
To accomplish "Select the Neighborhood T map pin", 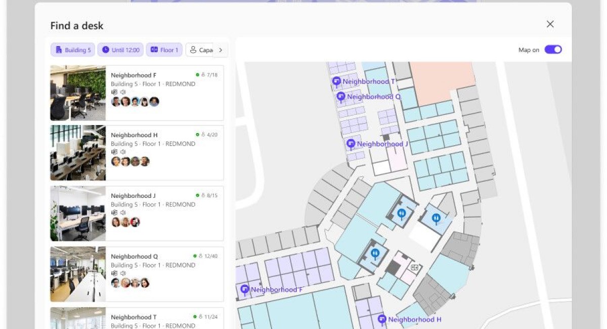I will 336,81.
